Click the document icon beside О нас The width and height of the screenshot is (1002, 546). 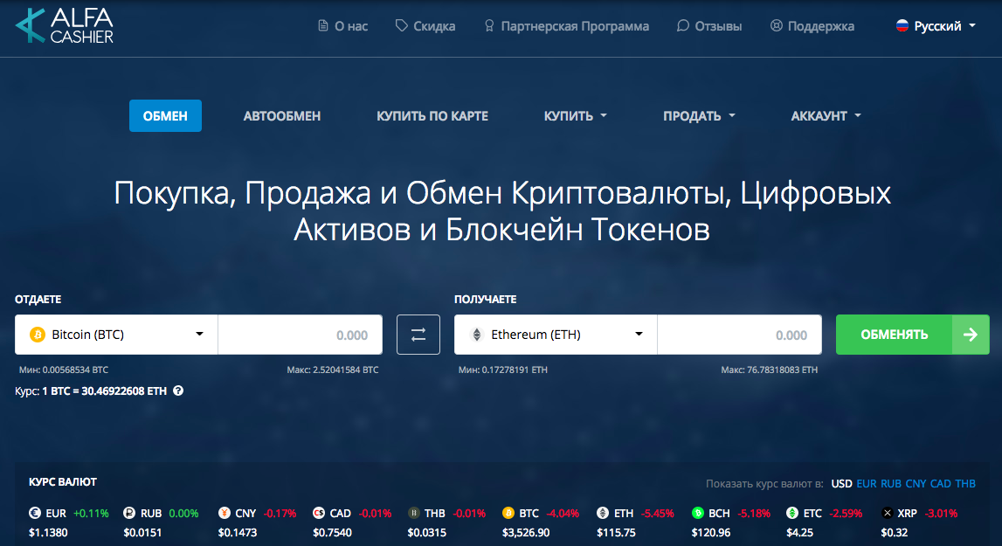[322, 25]
